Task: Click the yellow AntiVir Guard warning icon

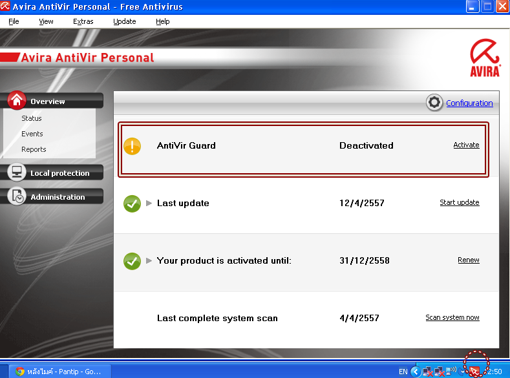Action: (132, 146)
